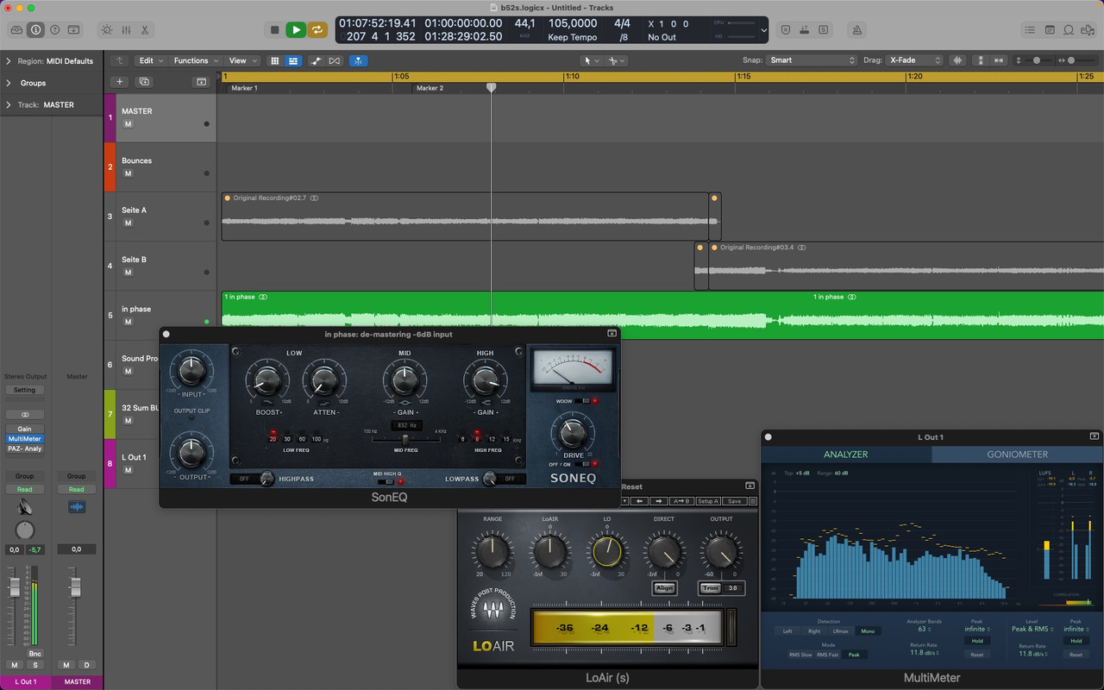Switch to list view icon in tracks toolbar
Image resolution: width=1104 pixels, height=690 pixels.
(293, 60)
